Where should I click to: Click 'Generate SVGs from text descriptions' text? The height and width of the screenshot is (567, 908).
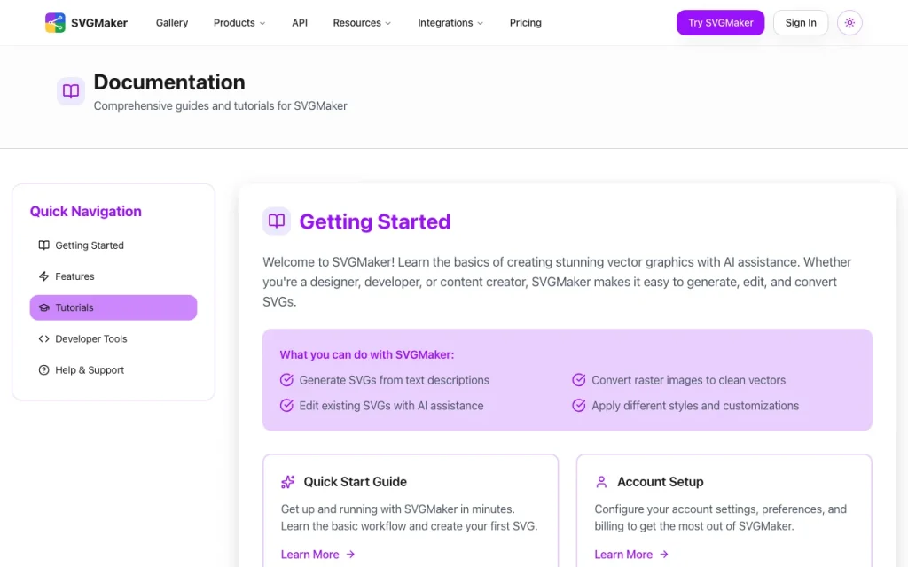395,380
